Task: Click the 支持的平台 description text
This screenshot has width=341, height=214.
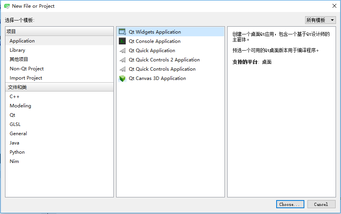Action: pyautogui.click(x=252, y=62)
